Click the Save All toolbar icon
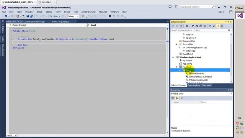 (x=31, y=16)
